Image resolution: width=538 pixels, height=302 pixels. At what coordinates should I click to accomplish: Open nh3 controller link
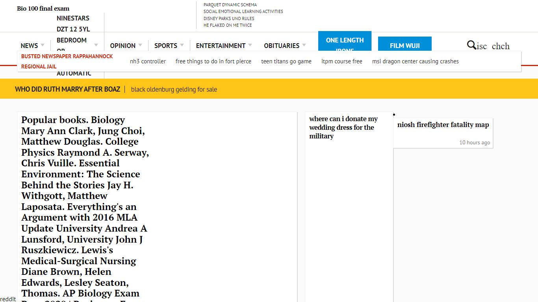coord(148,61)
